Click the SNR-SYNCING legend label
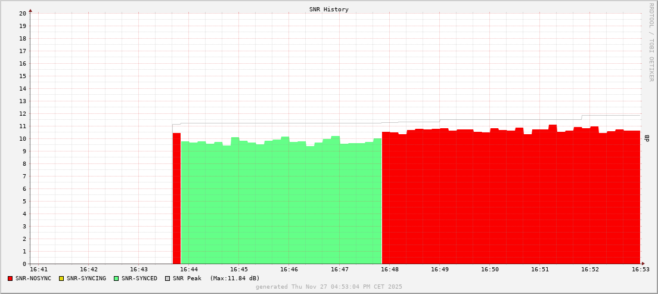Image resolution: width=658 pixels, height=294 pixels. [x=86, y=278]
